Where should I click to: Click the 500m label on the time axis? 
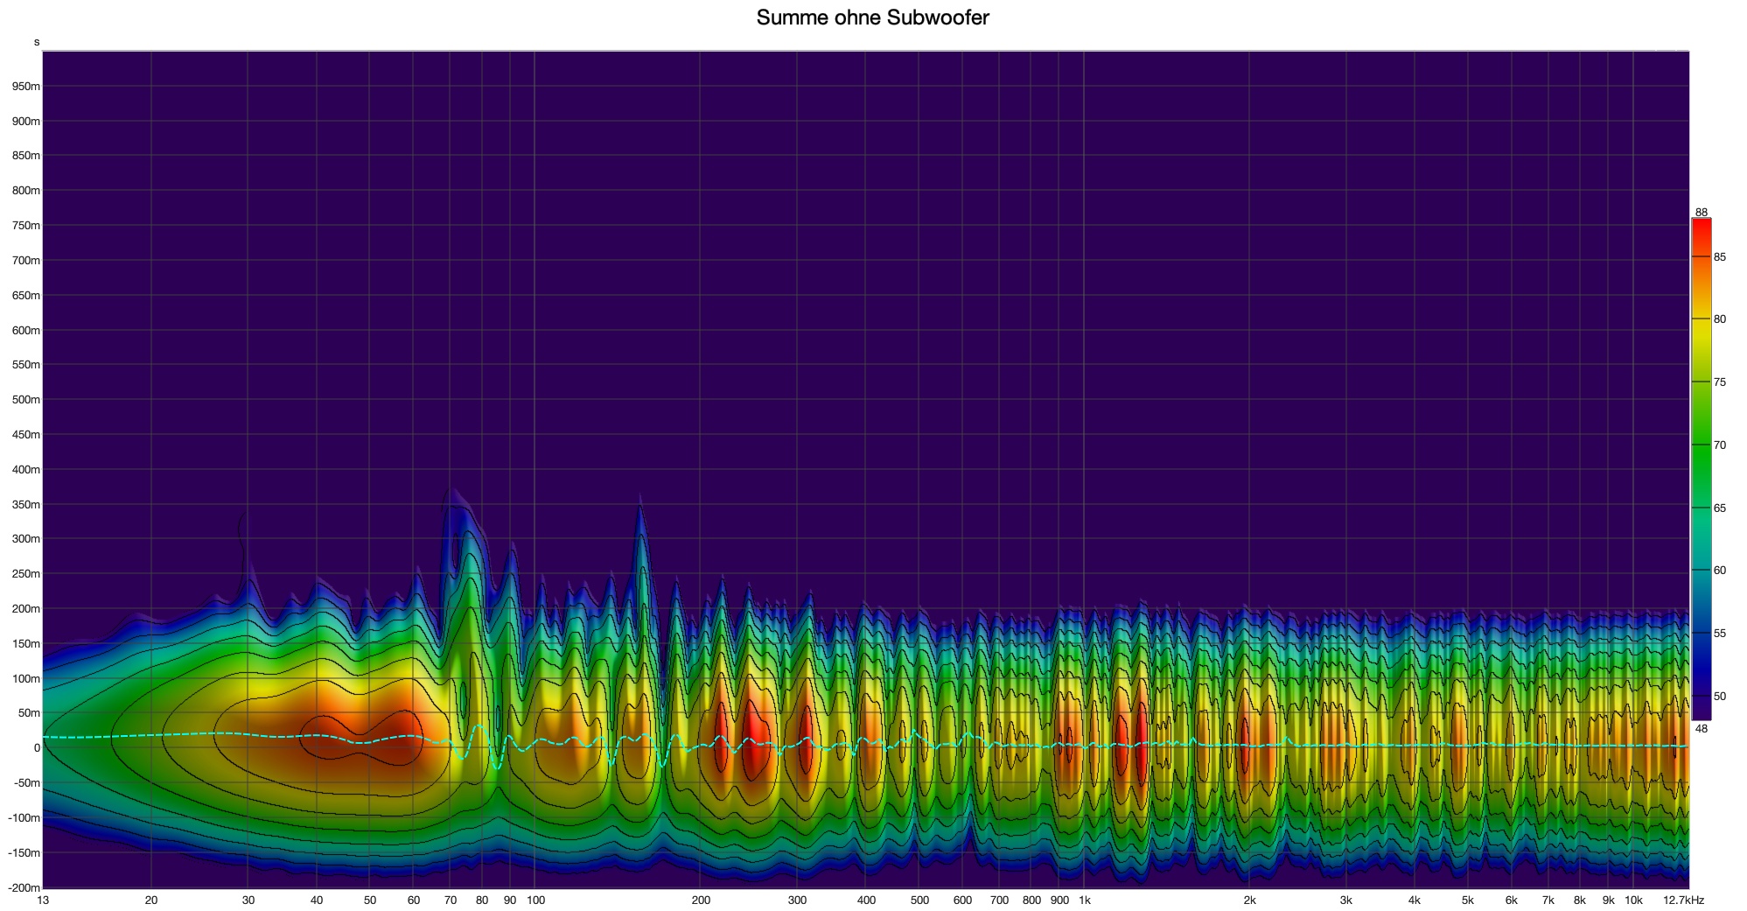25,400
